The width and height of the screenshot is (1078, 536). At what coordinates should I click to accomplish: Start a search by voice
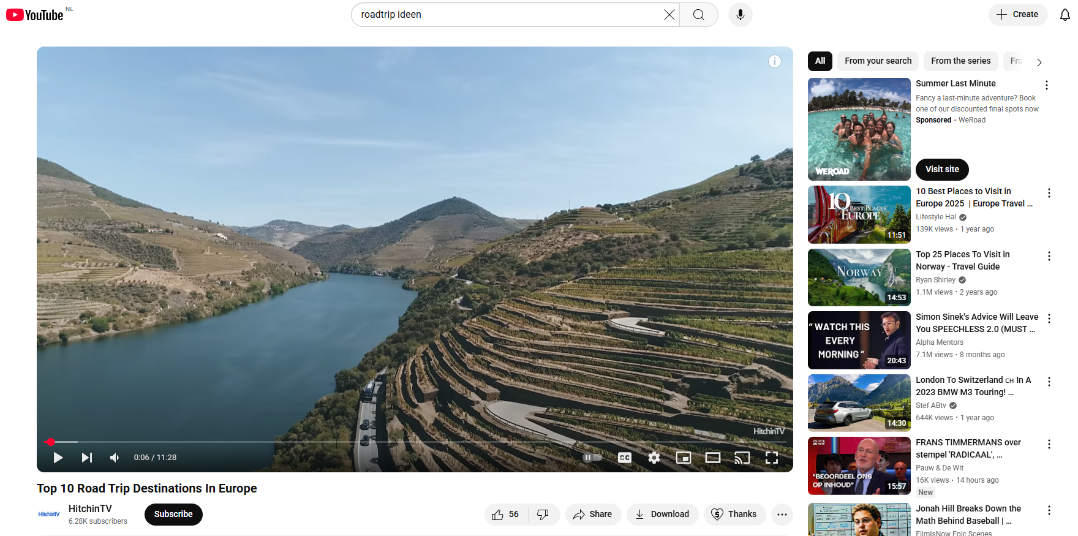tap(740, 15)
